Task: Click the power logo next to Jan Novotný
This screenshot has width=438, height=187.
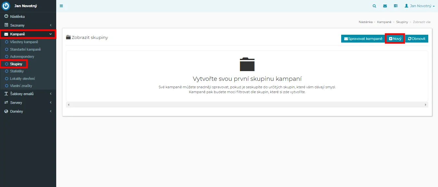Action: tap(6, 6)
